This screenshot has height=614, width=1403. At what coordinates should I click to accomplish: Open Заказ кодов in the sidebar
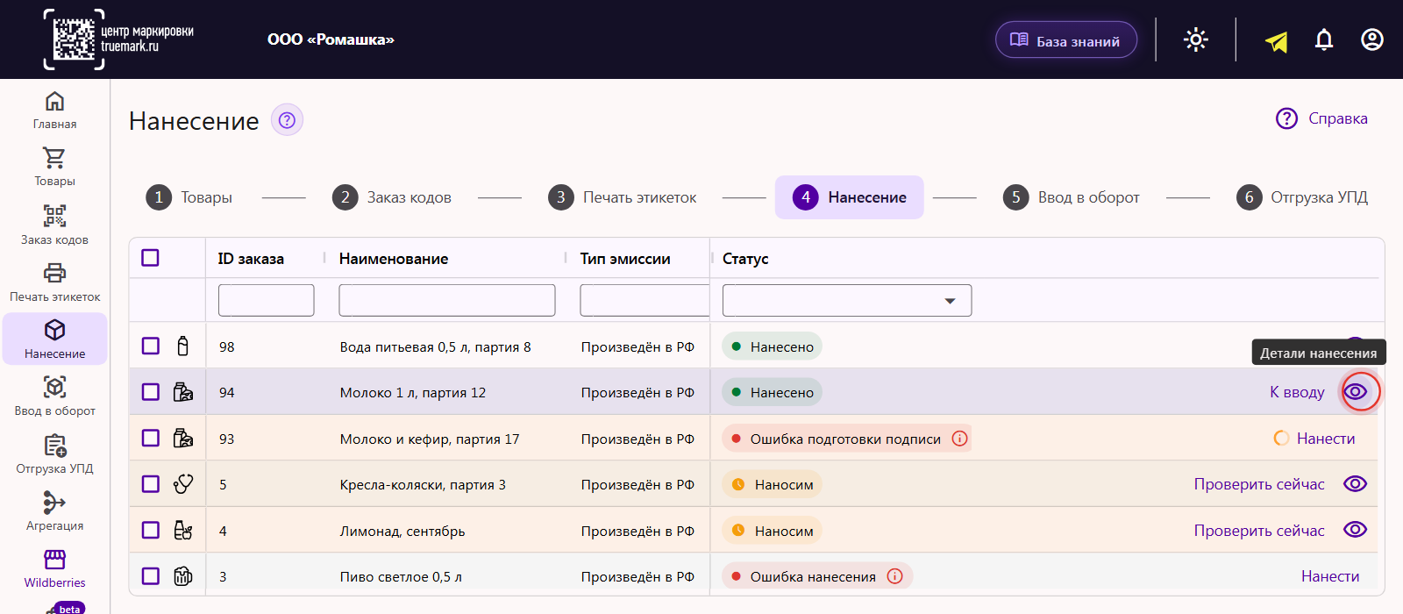point(54,225)
